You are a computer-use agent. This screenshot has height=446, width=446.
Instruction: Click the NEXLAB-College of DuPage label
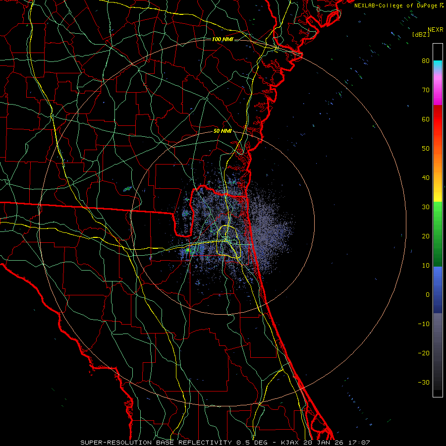[x=396, y=5]
